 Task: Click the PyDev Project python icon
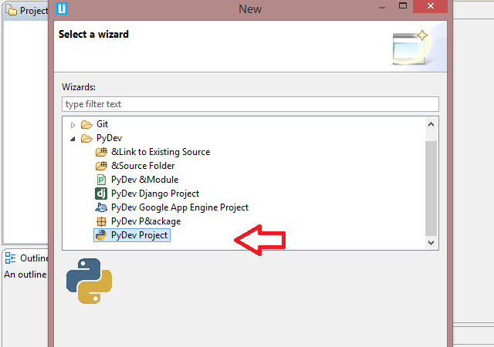pyautogui.click(x=100, y=235)
